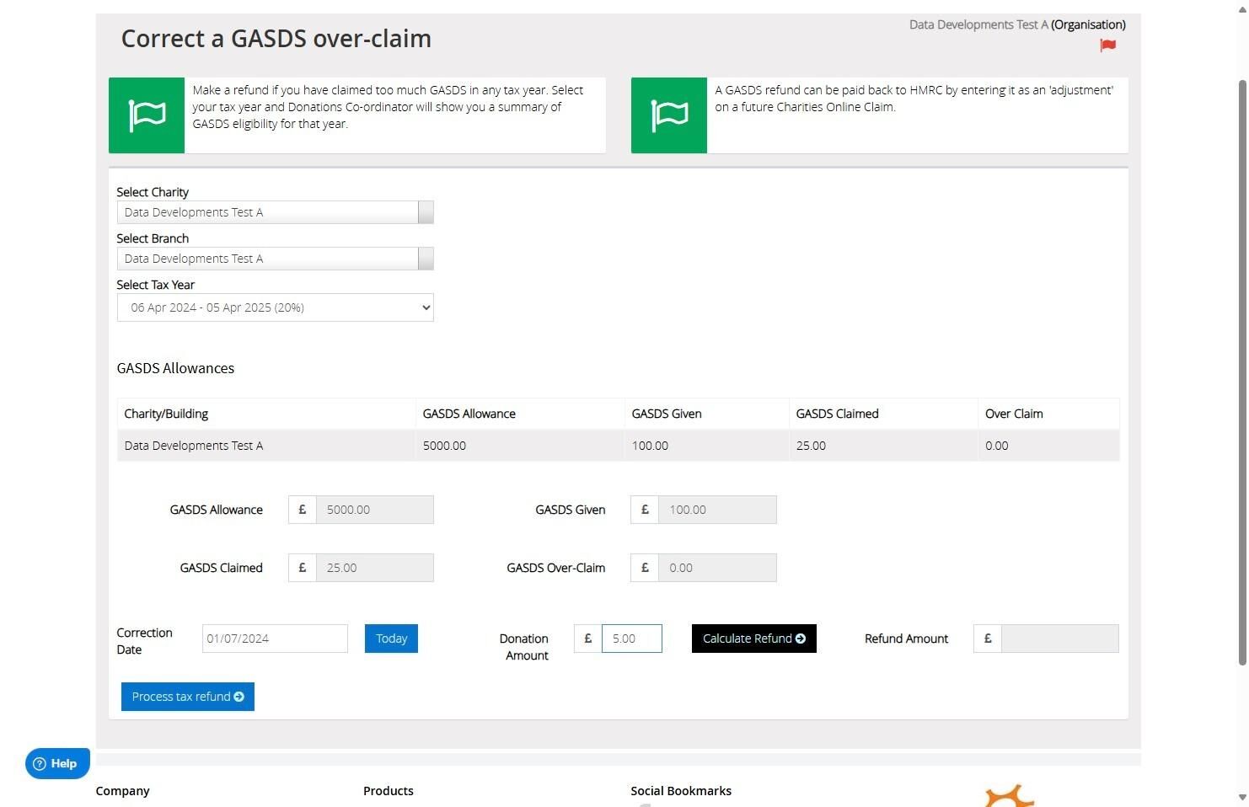The image size is (1249, 807).
Task: Click into the Correction Date field
Action: [x=275, y=639]
